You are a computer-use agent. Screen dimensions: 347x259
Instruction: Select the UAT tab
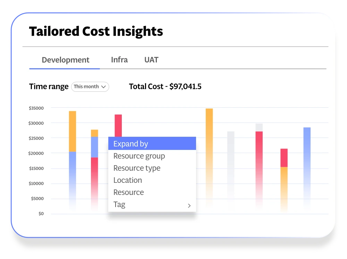(x=151, y=60)
